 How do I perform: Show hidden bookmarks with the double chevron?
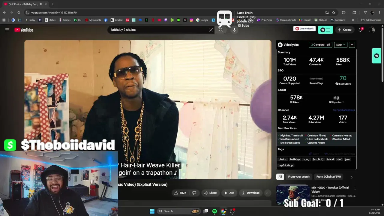click(x=353, y=20)
